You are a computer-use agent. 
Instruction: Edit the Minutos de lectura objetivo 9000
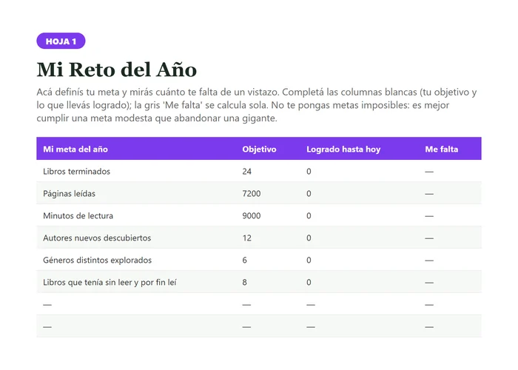pyautogui.click(x=252, y=216)
